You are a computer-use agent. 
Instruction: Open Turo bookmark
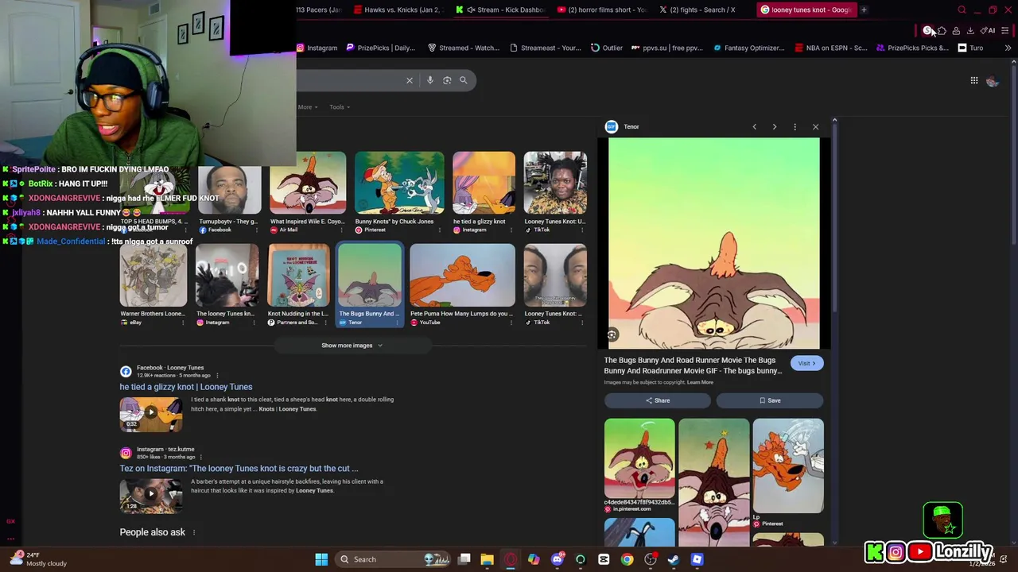click(970, 48)
